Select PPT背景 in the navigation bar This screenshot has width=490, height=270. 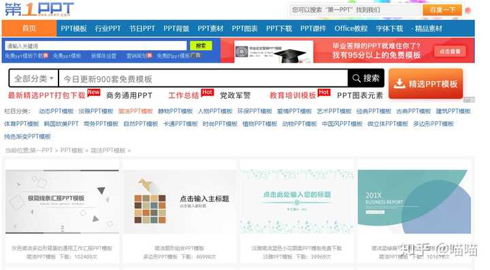(176, 29)
